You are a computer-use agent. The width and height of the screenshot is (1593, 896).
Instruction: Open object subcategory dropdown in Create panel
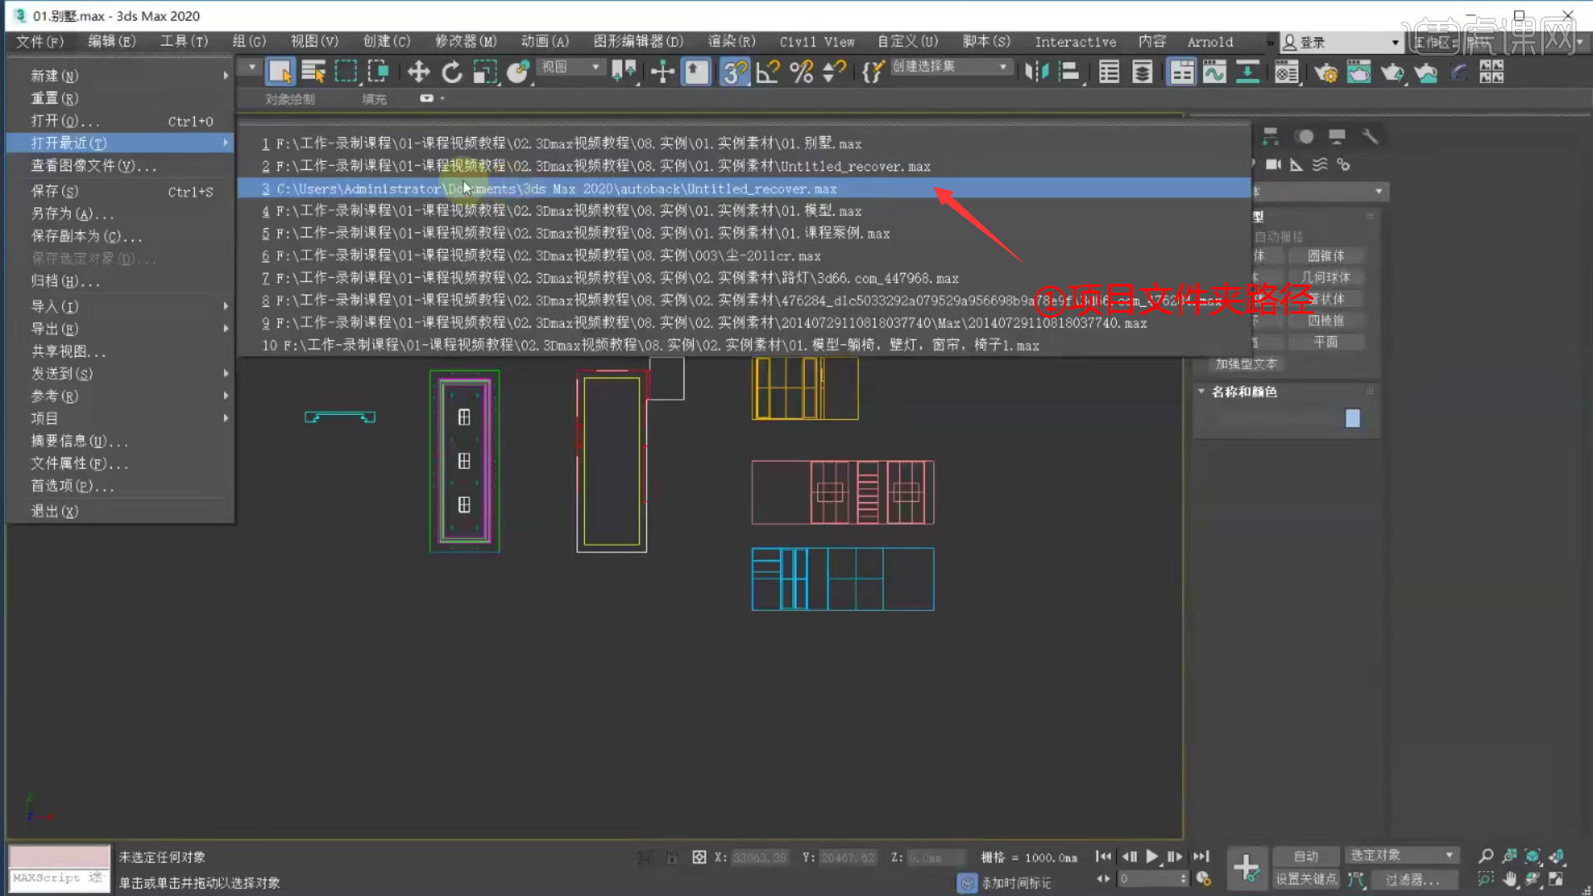(x=1319, y=192)
